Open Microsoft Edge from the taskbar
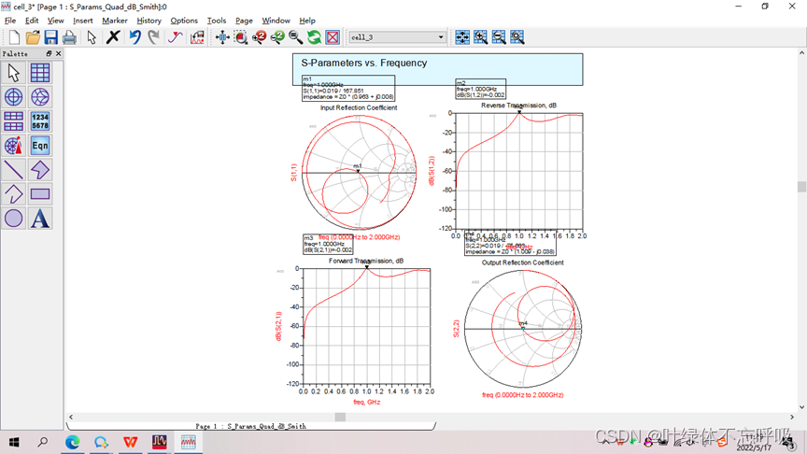Image resolution: width=807 pixels, height=454 pixels. point(73,442)
